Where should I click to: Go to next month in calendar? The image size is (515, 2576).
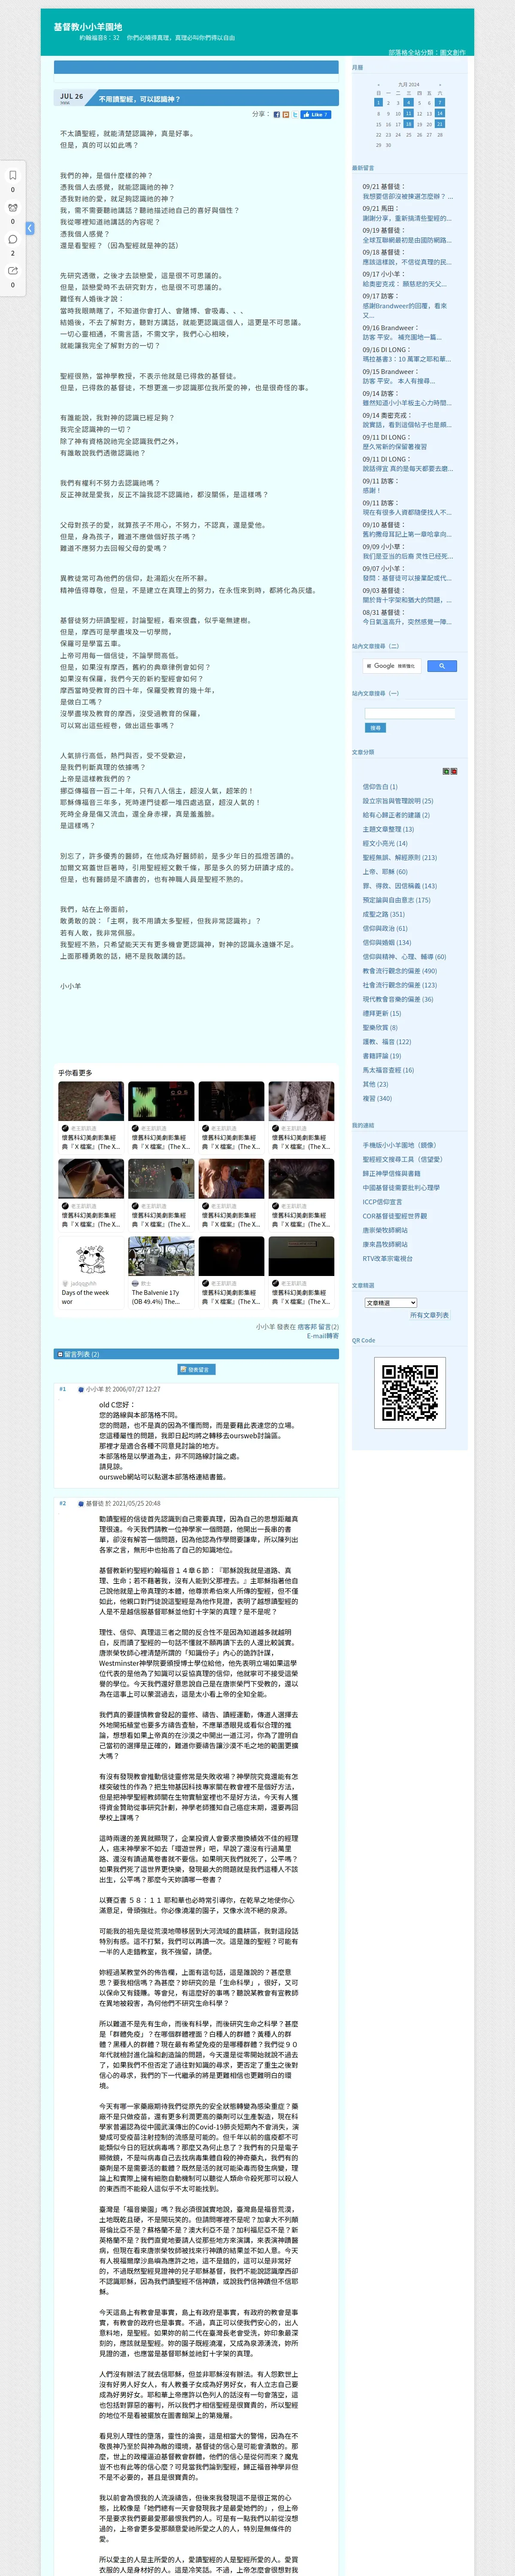pyautogui.click(x=440, y=85)
